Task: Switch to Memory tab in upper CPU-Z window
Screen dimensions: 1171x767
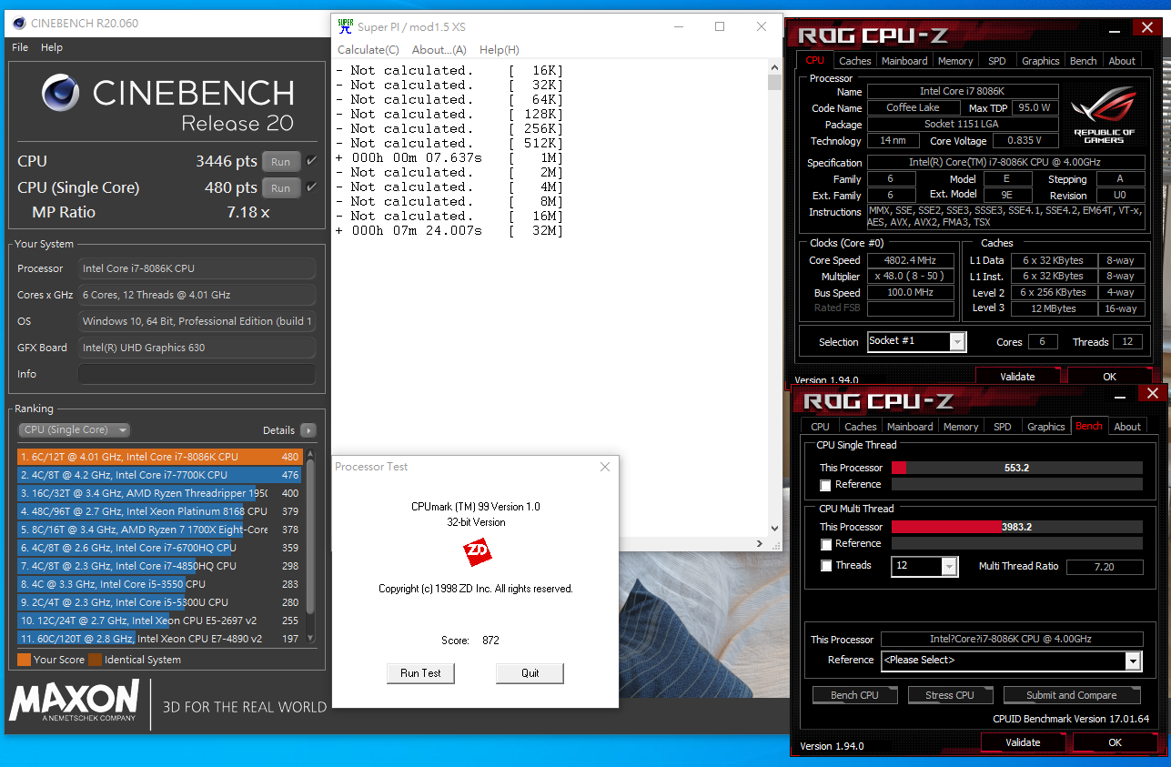Action: click(x=955, y=61)
